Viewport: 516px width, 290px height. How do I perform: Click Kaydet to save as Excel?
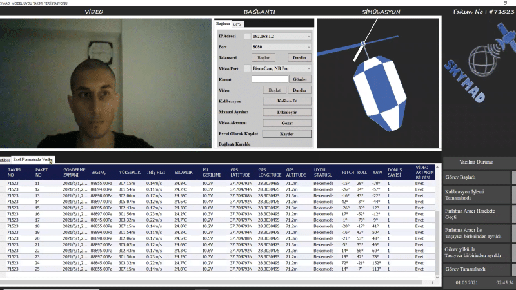(x=287, y=134)
